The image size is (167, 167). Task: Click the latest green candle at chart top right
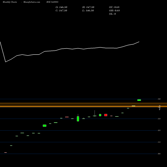point(139,100)
